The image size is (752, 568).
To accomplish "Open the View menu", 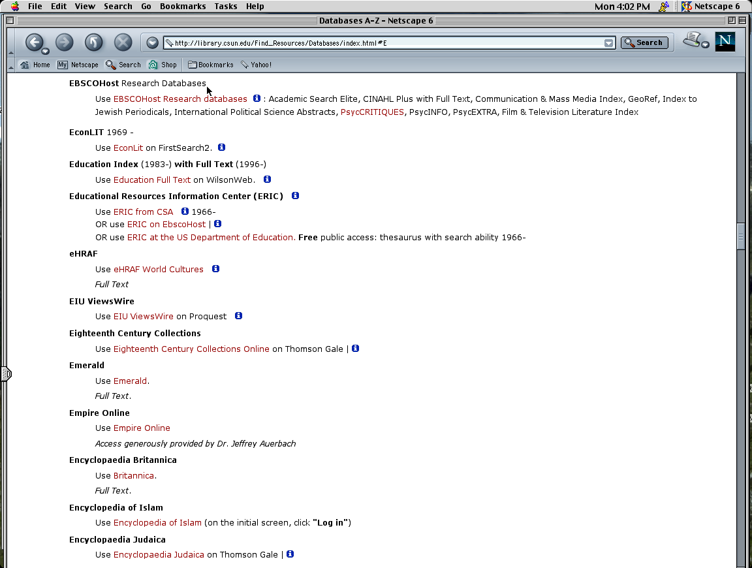I will click(x=85, y=7).
